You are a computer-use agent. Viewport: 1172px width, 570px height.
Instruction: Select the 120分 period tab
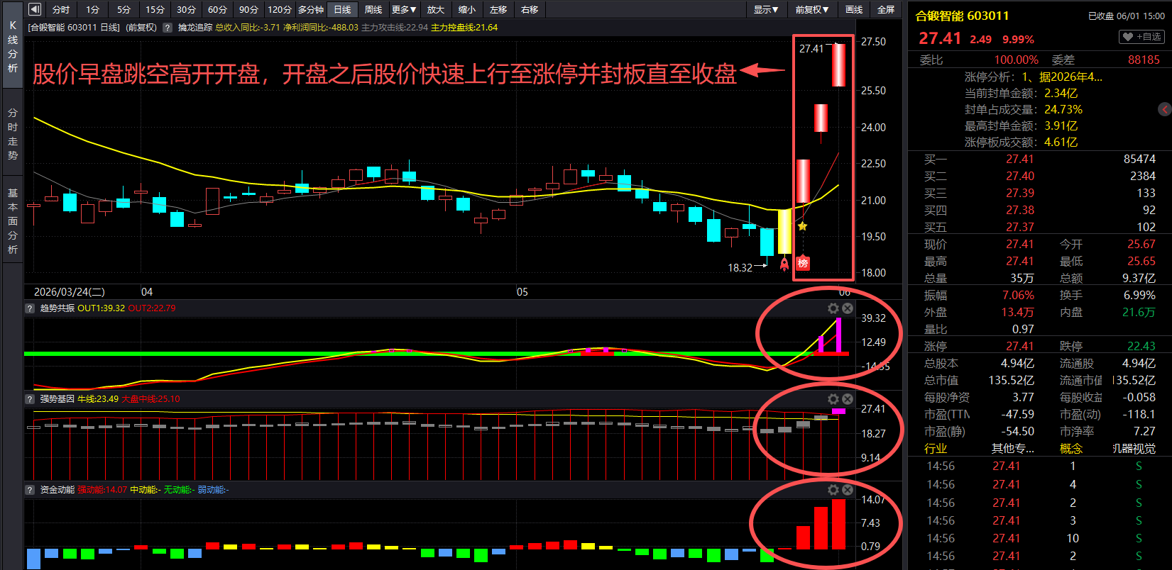280,9
